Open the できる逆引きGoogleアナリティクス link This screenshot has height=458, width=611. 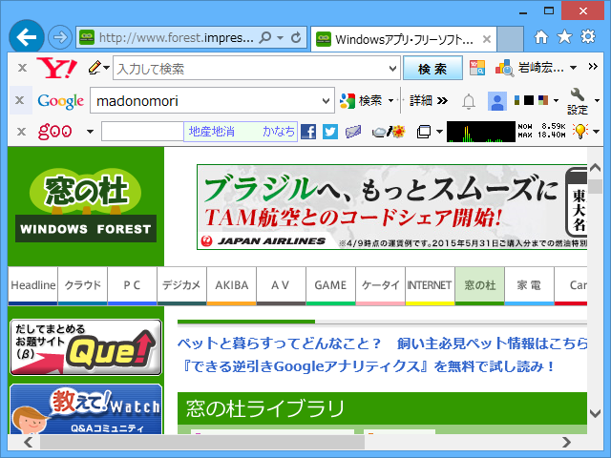pos(368,366)
